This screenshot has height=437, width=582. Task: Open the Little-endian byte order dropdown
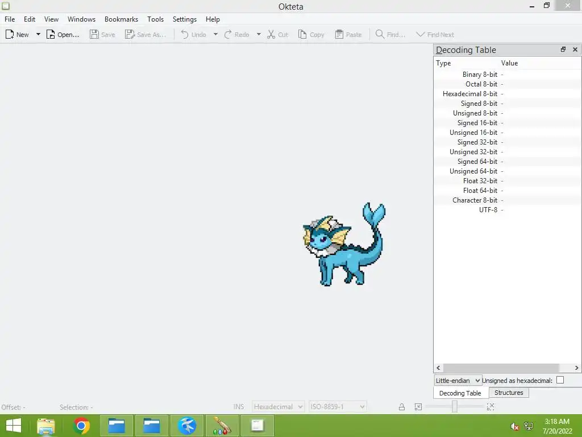pos(458,381)
